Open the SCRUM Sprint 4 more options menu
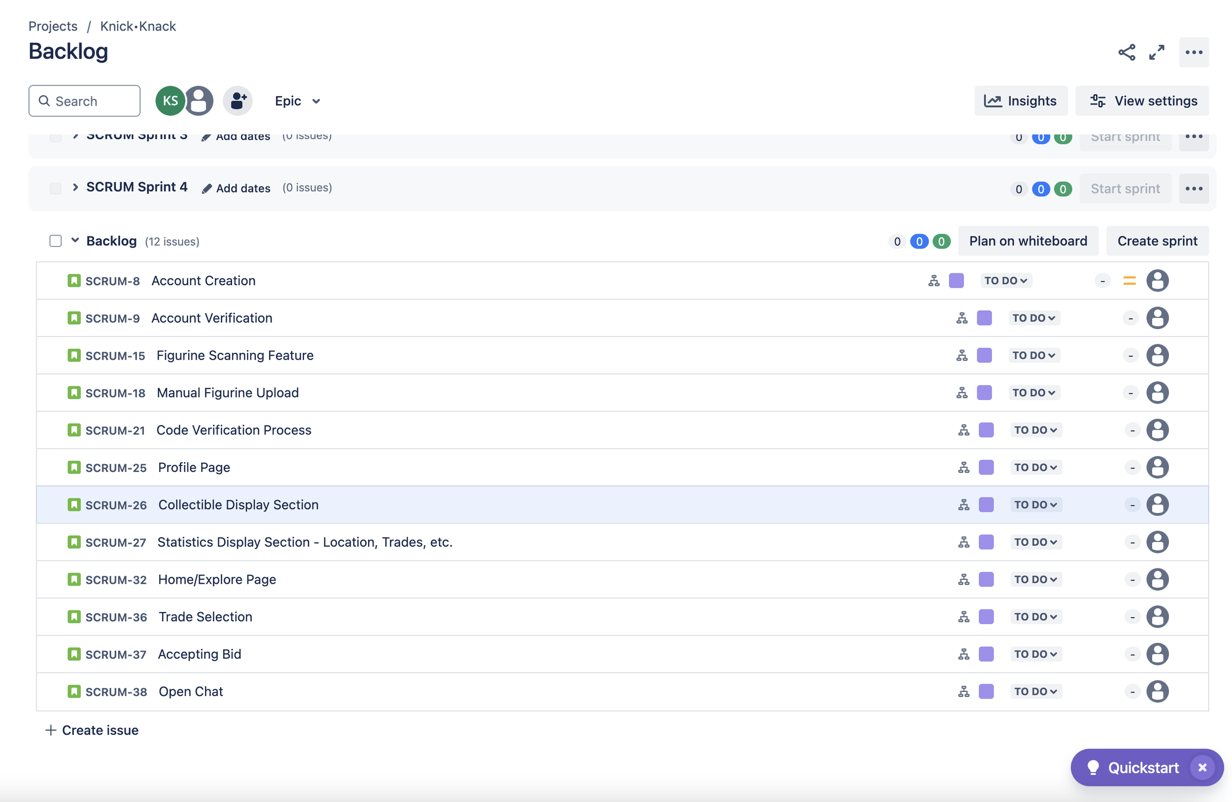Image resolution: width=1232 pixels, height=802 pixels. (x=1194, y=189)
